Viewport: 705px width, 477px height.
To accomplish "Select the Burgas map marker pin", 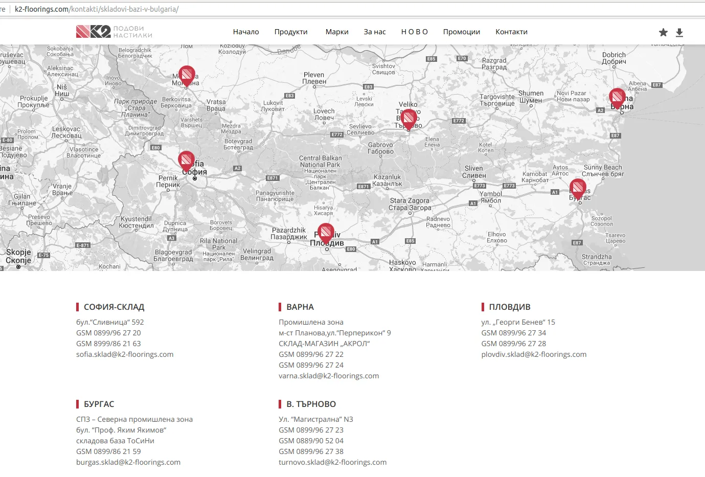I will [578, 189].
